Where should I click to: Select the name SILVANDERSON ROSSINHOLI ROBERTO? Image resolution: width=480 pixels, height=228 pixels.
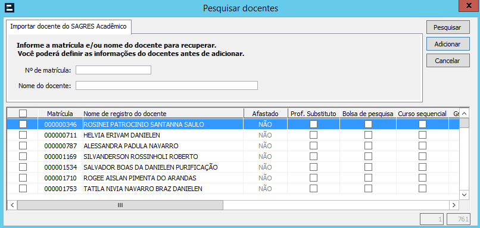141,157
